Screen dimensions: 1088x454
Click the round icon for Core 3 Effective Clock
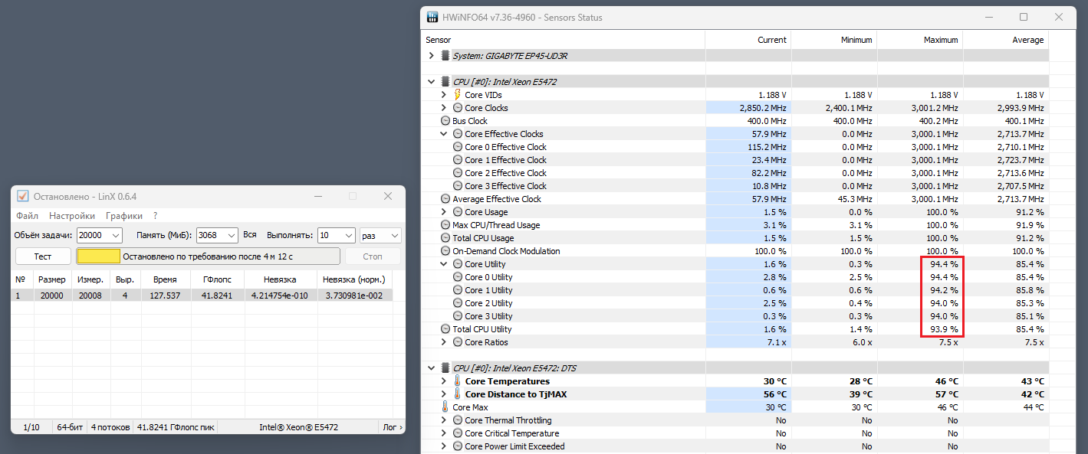click(458, 186)
